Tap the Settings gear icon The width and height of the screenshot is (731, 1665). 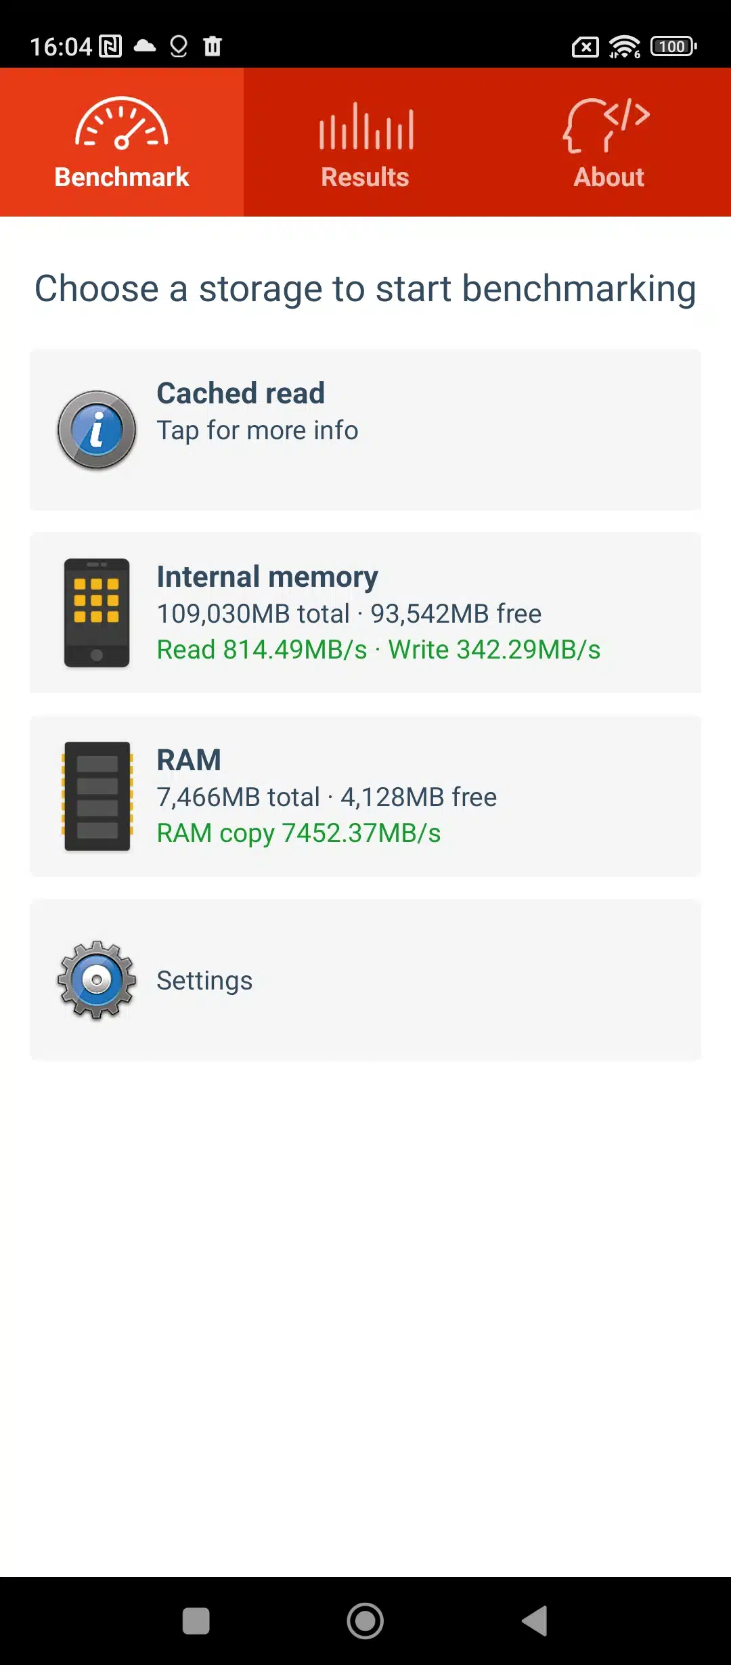click(x=97, y=979)
